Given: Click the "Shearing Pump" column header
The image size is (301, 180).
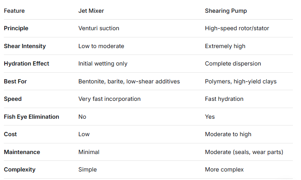Looking at the screenshot, I should pyautogui.click(x=226, y=11).
